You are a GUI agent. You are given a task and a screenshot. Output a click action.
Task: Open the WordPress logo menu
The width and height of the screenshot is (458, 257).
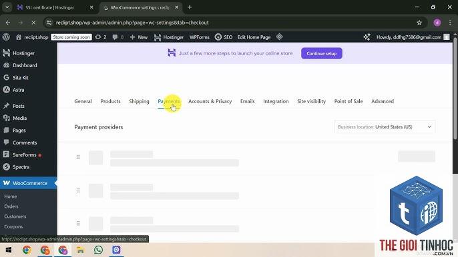6,37
